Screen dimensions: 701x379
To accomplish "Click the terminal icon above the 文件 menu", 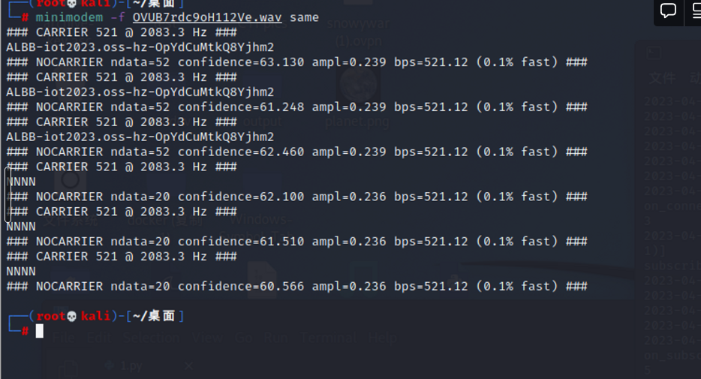I will tap(655, 54).
